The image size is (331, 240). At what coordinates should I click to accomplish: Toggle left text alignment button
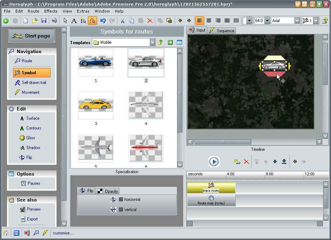click(199, 21)
